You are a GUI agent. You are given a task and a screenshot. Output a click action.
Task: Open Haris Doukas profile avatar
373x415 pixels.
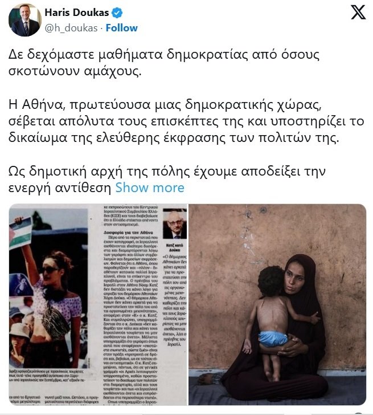pyautogui.click(x=25, y=21)
